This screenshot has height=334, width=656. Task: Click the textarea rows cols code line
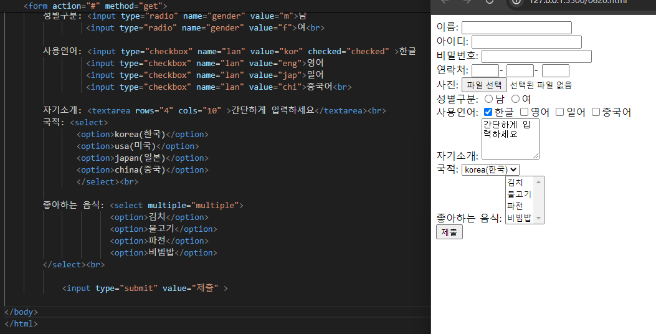click(214, 110)
